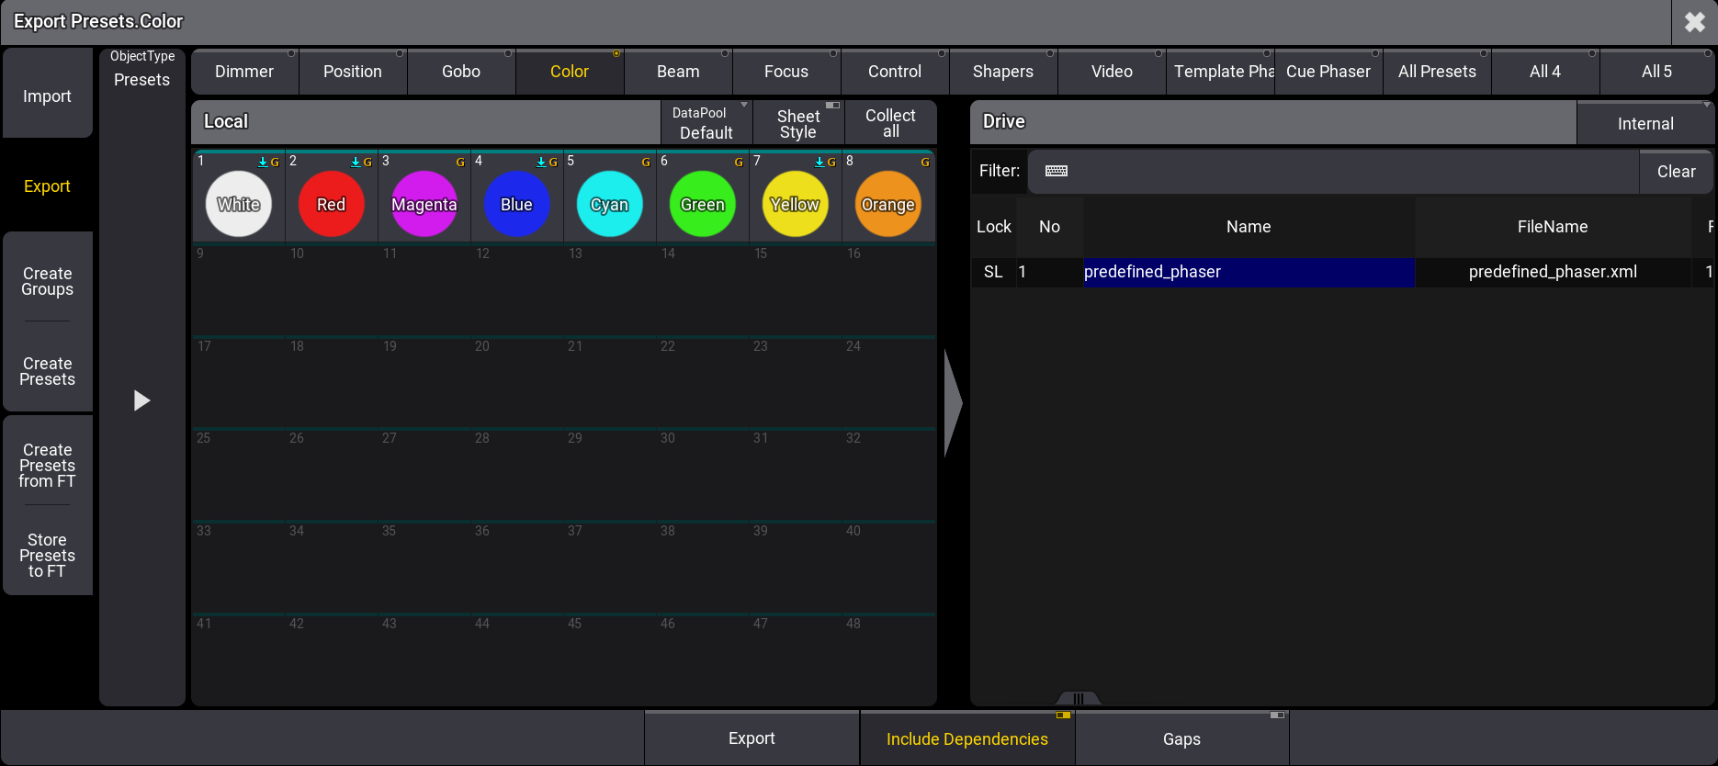Screen dimensions: 1718x766
Task: Select the Cyan preset circle
Action: tap(609, 204)
